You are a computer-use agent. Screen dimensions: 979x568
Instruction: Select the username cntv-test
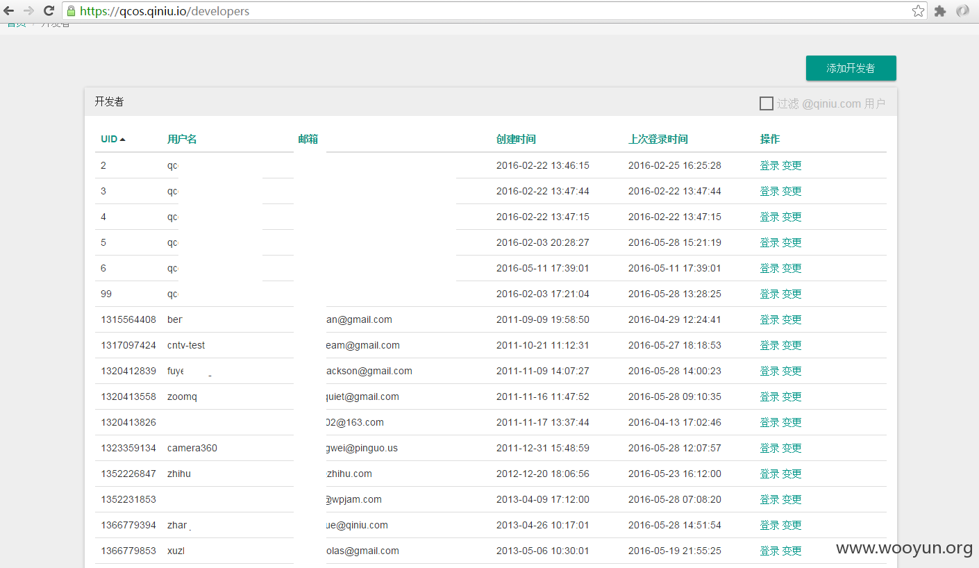pyautogui.click(x=186, y=345)
